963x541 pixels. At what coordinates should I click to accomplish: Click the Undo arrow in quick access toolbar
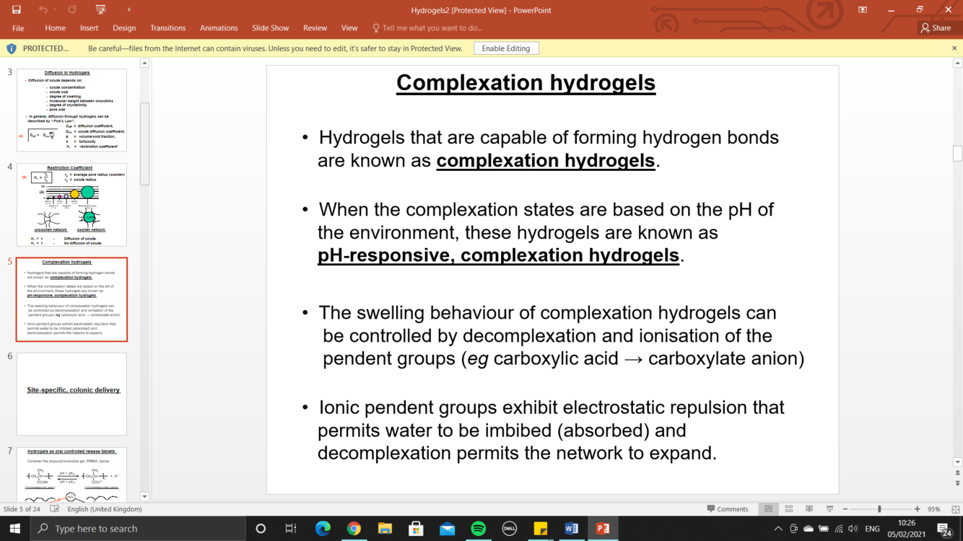click(43, 10)
